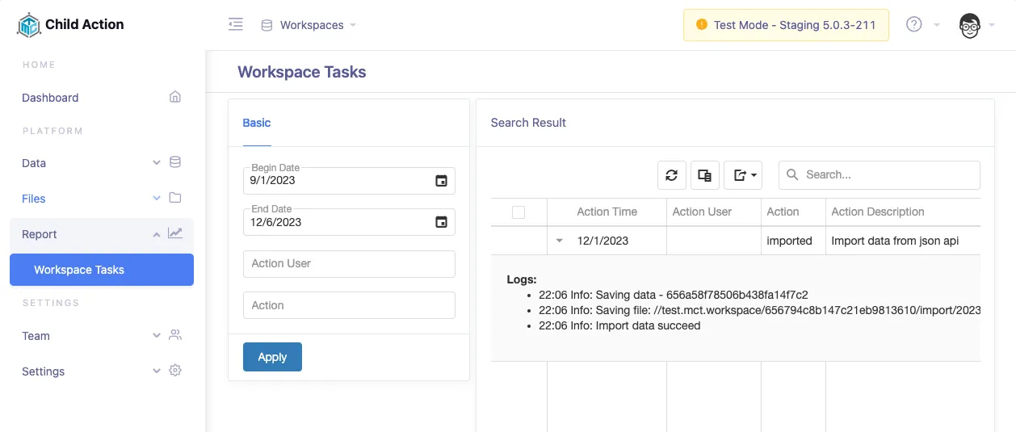Click the Search results input box
This screenshot has width=1016, height=432.
coord(880,174)
